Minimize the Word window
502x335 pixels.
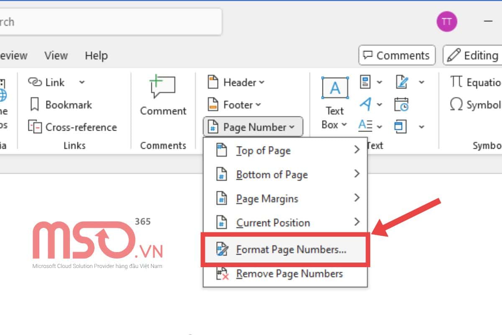[488, 21]
